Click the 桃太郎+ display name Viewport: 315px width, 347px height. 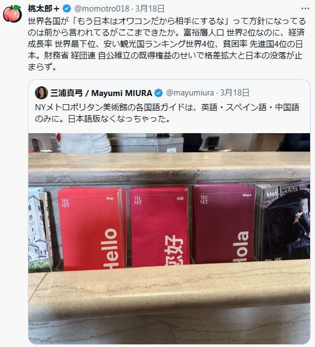(x=44, y=9)
